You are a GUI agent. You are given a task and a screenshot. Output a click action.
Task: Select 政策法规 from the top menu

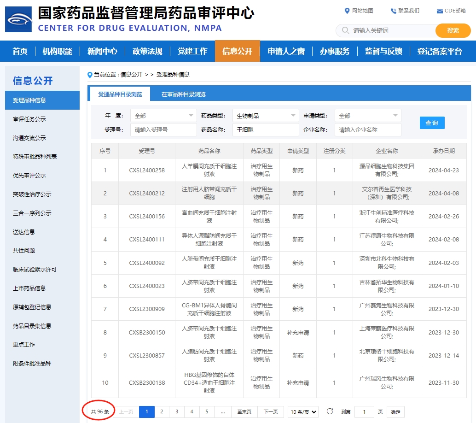pyautogui.click(x=147, y=51)
